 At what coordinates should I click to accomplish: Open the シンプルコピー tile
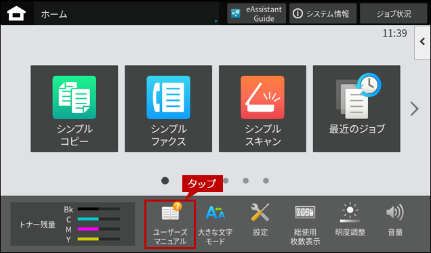[x=75, y=109]
